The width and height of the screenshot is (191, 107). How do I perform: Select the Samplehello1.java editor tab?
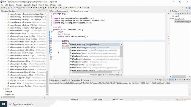pyautogui.click(x=80, y=11)
